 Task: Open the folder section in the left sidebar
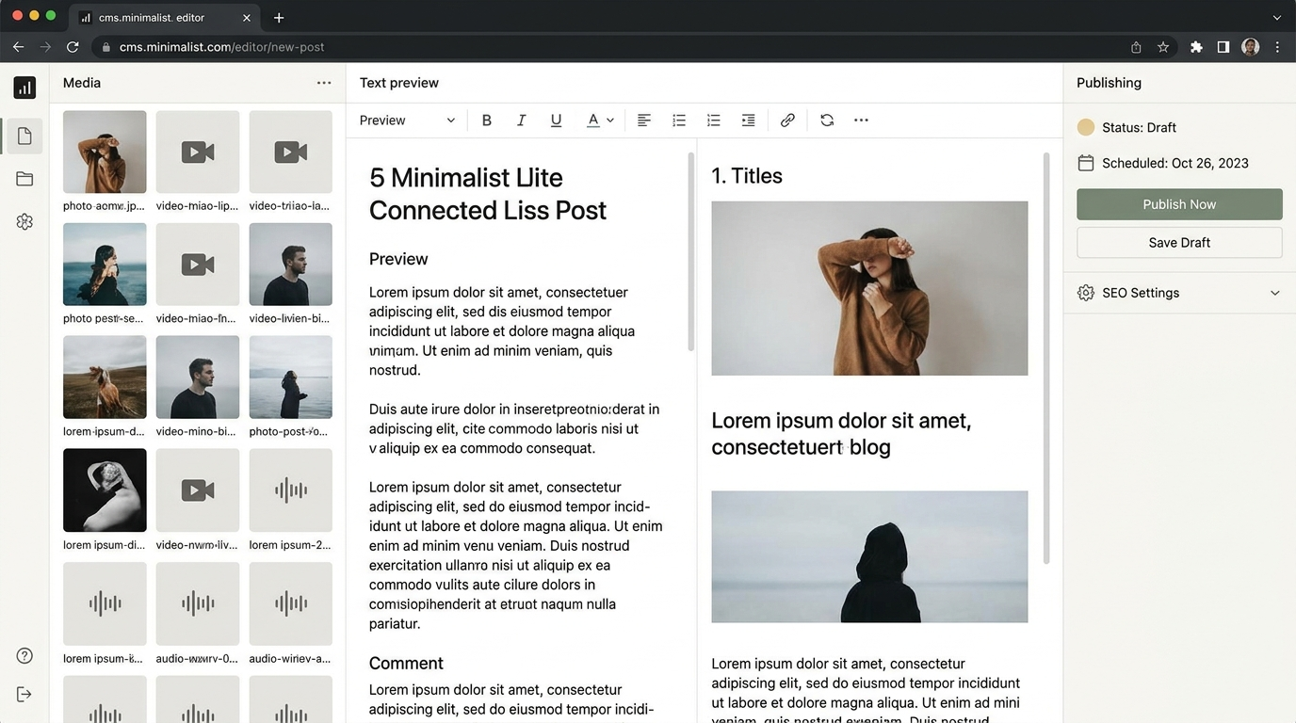(24, 179)
